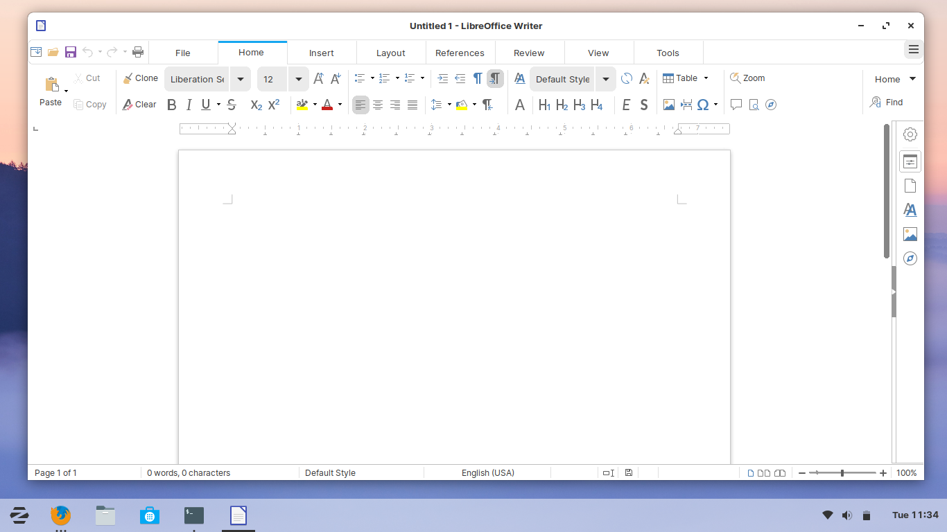Click the zoom slider in status bar
This screenshot has width=947, height=532.
(x=842, y=473)
